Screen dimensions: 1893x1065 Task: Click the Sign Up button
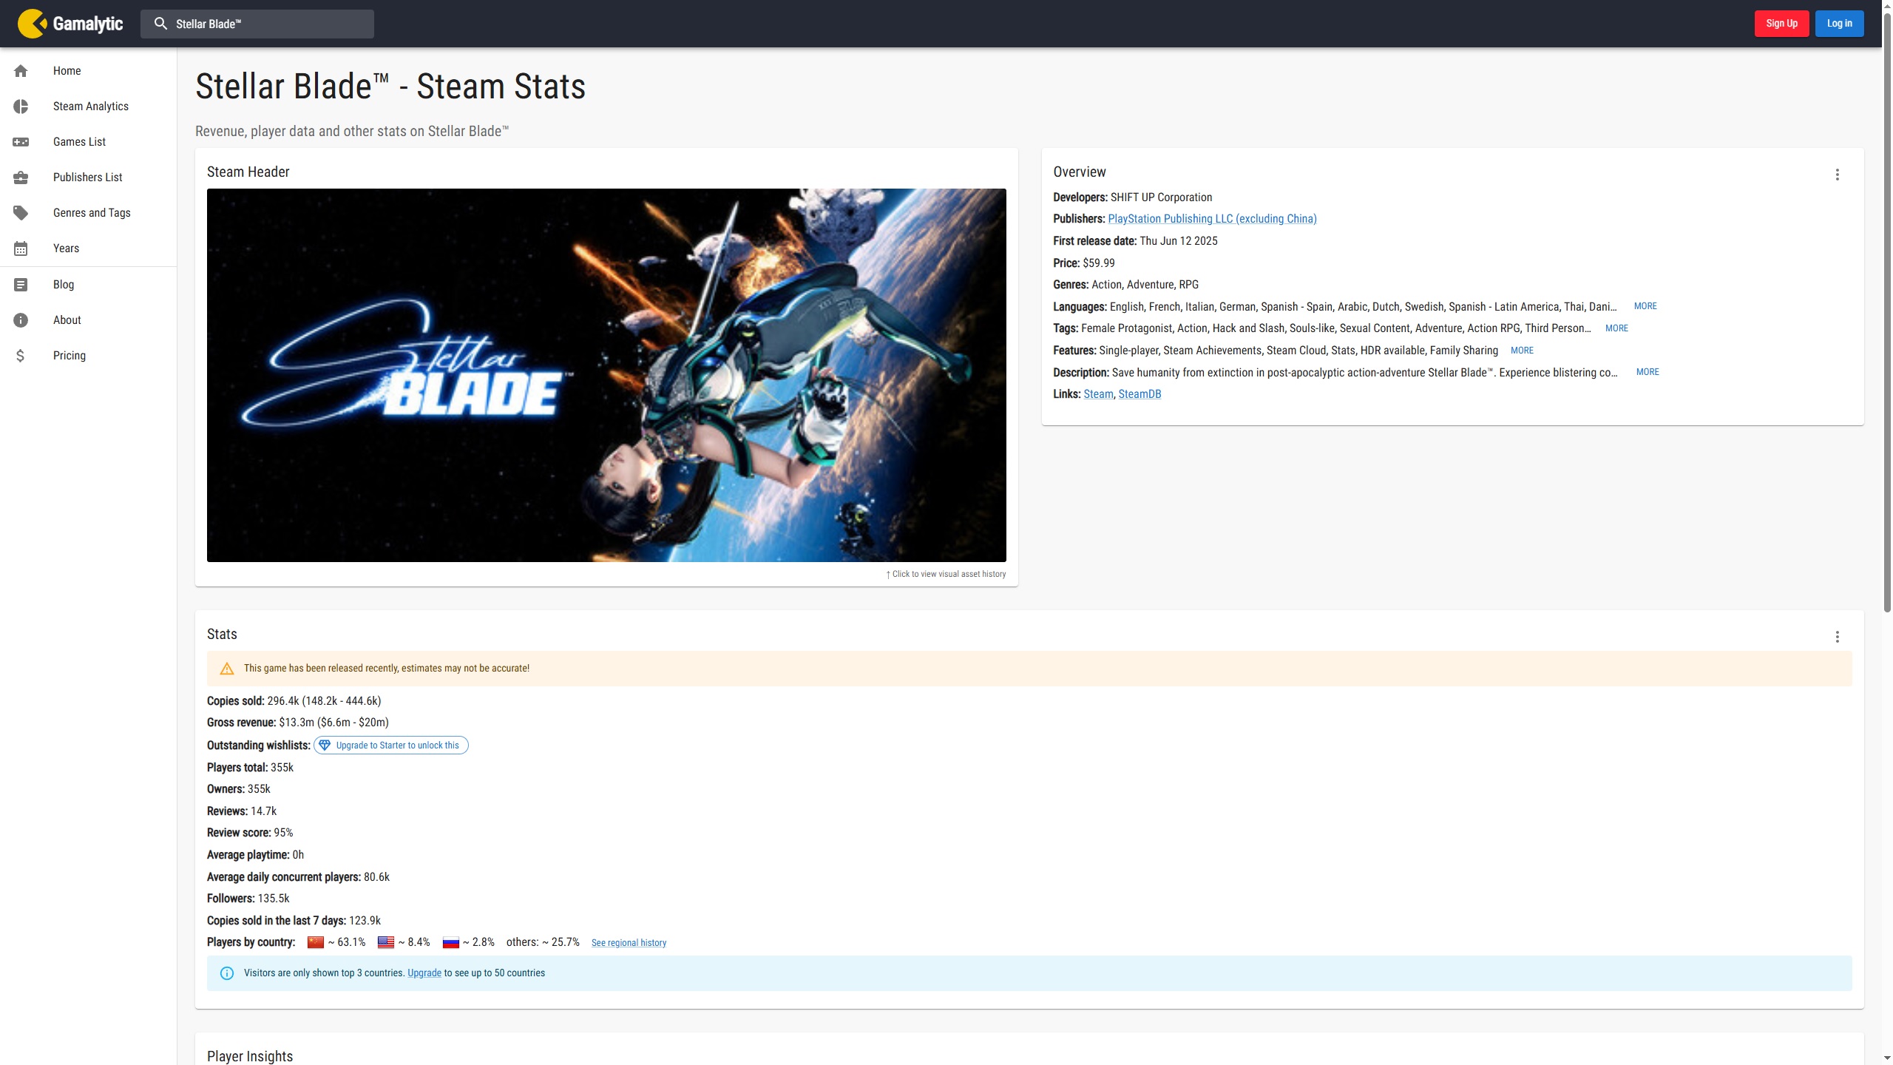click(1781, 24)
